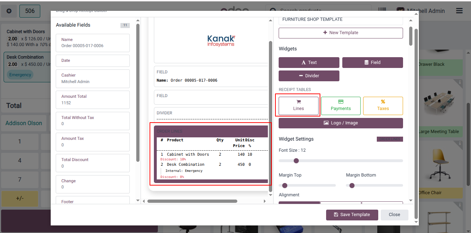Image resolution: width=471 pixels, height=233 pixels.
Task: Close the receipt builder dialog
Action: point(394,215)
